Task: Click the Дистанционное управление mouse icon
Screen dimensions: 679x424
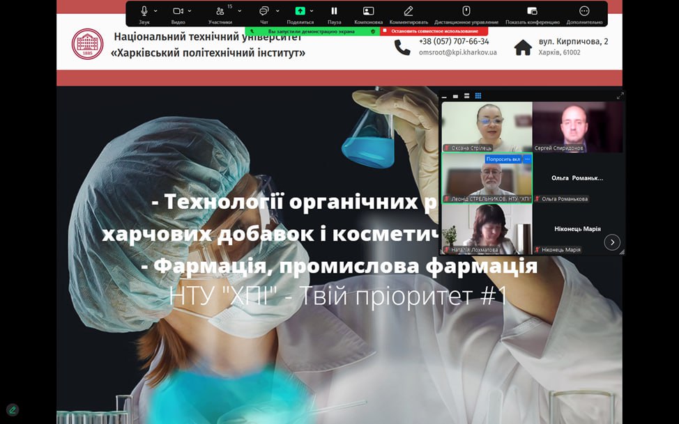Action: coord(466,11)
